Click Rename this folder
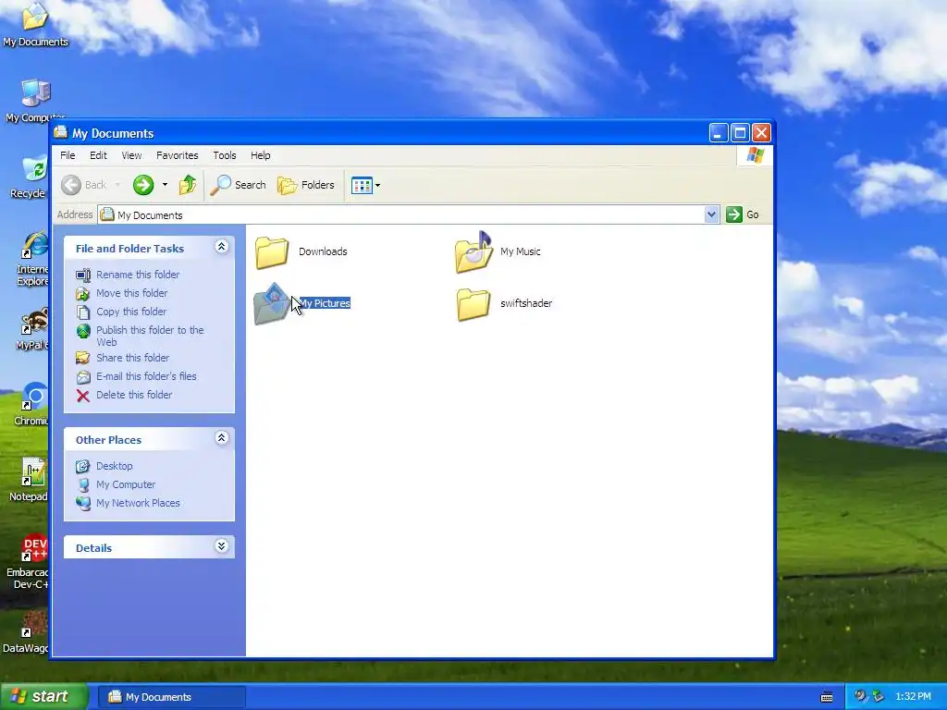 (x=138, y=275)
